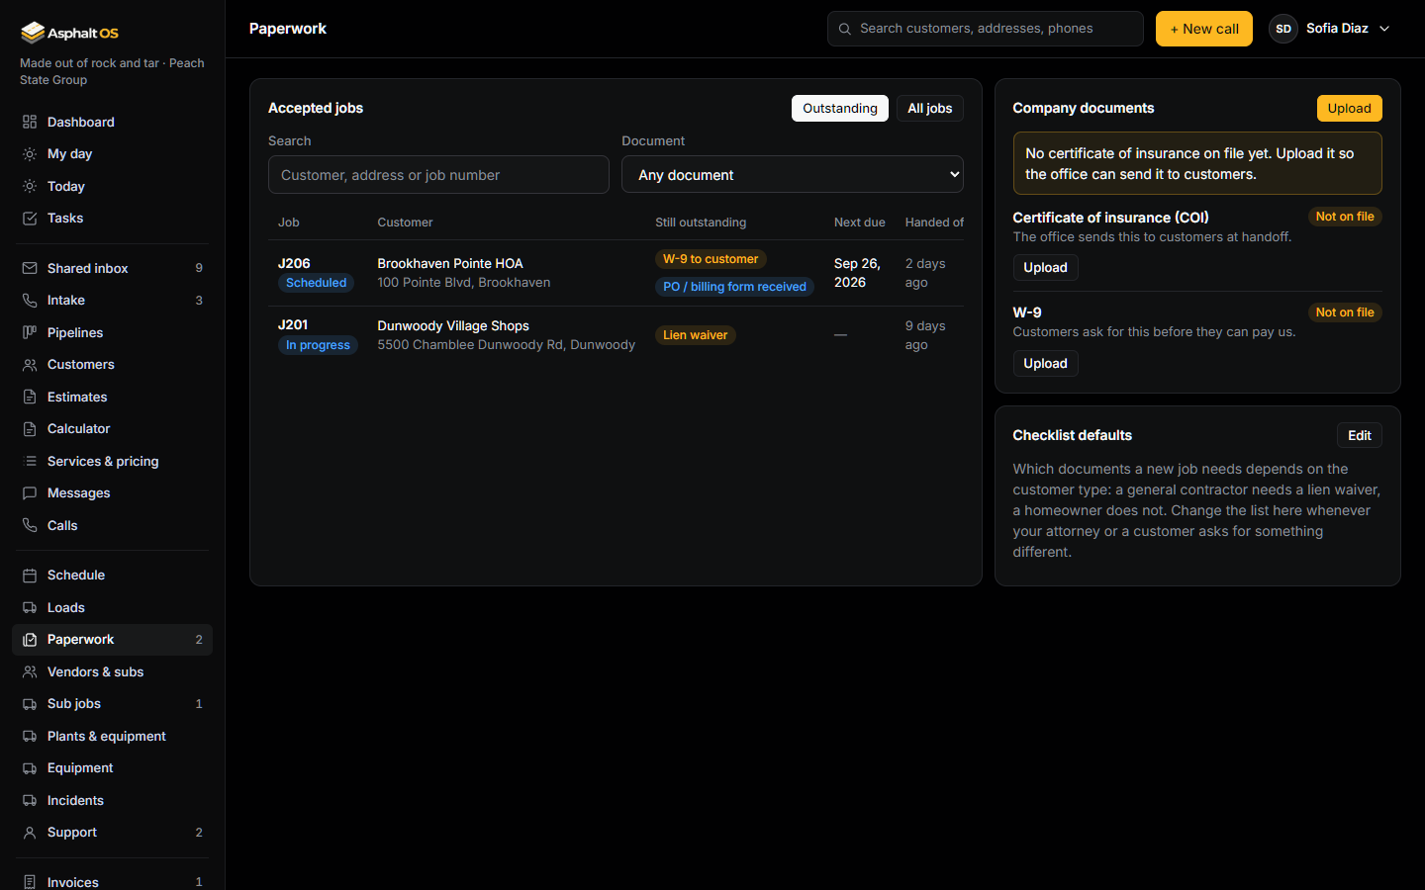Click the Shared inbox envelope icon

(30, 268)
